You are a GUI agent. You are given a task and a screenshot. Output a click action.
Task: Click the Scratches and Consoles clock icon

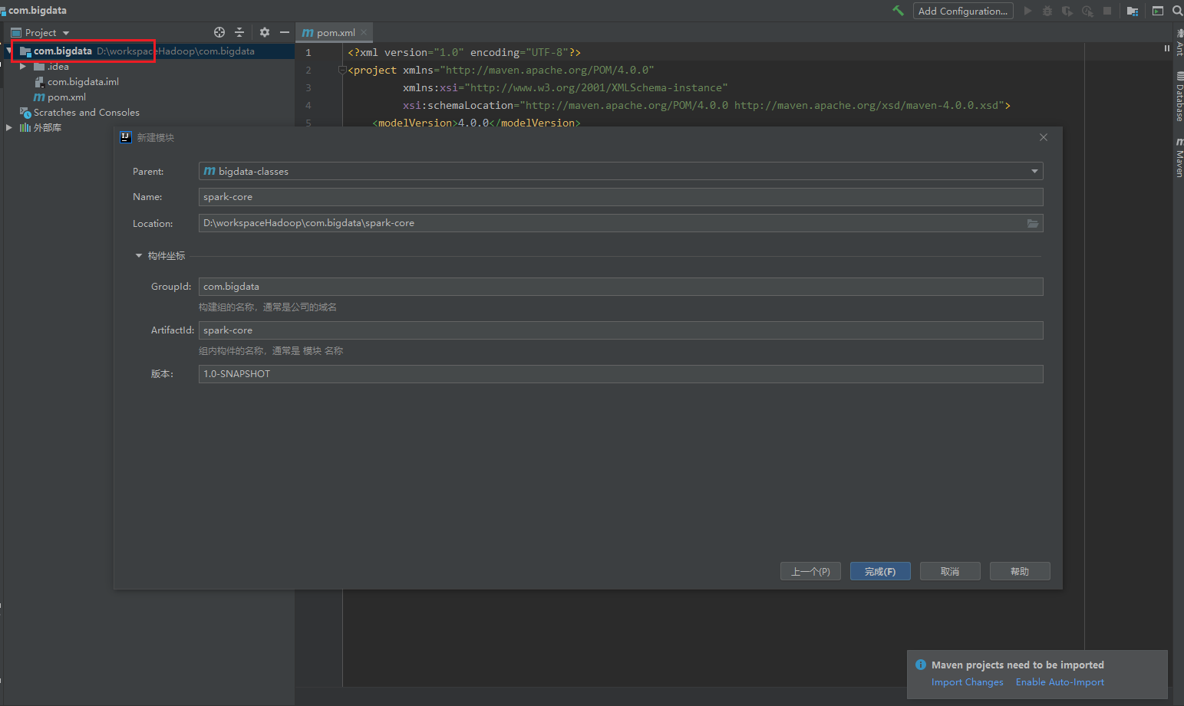click(25, 113)
